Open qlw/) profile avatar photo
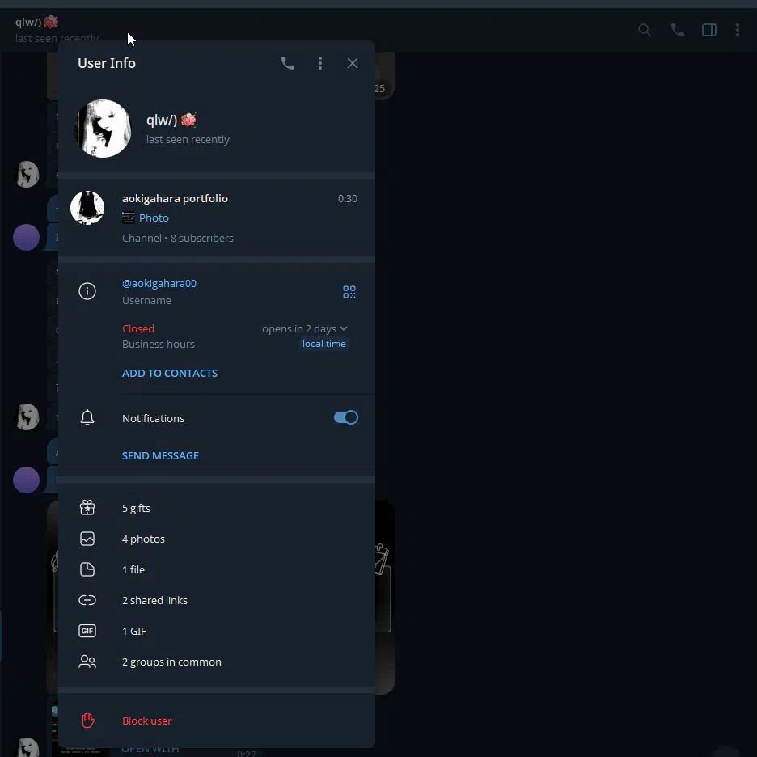The width and height of the screenshot is (757, 757). tap(103, 129)
